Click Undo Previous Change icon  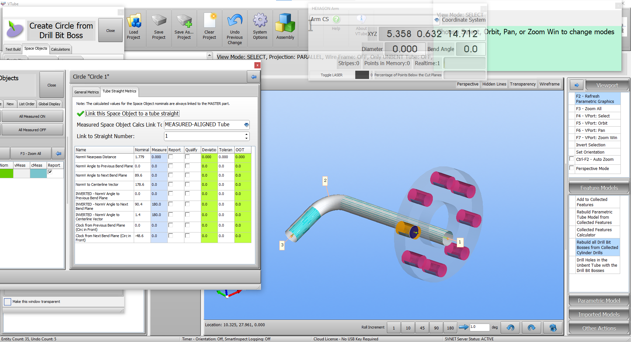[235, 21]
